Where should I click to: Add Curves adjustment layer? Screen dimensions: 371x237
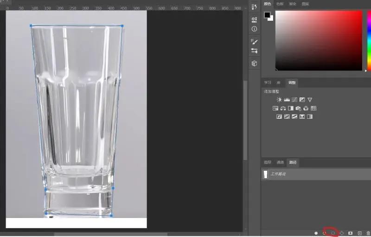[x=294, y=100]
